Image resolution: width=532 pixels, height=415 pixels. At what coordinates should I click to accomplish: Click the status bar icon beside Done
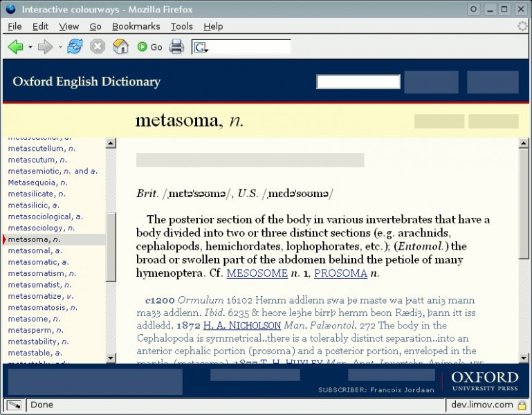(14, 405)
